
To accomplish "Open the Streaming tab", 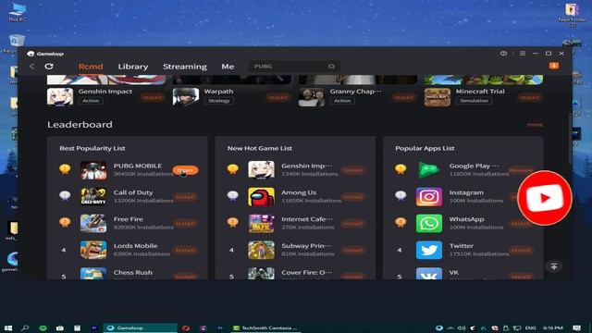I will pos(185,67).
